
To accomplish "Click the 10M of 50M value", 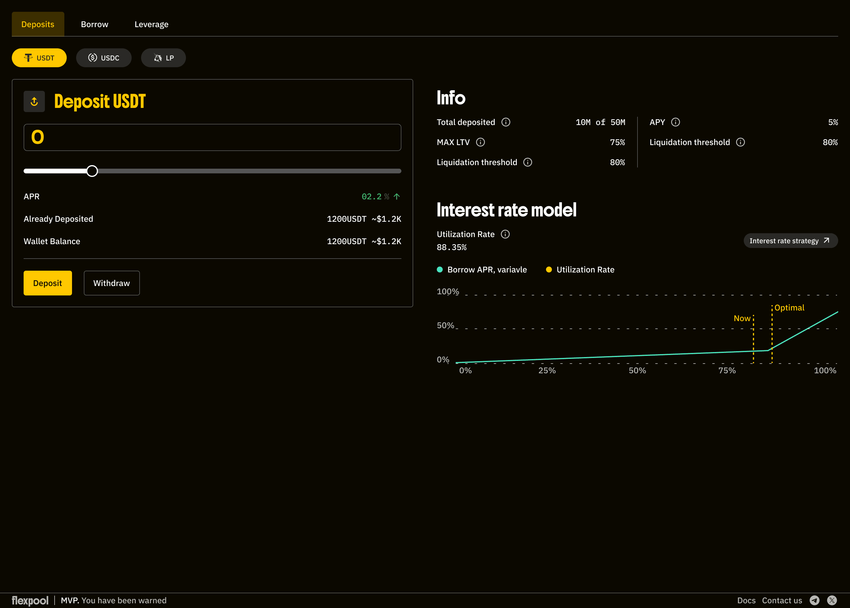I will pos(600,122).
